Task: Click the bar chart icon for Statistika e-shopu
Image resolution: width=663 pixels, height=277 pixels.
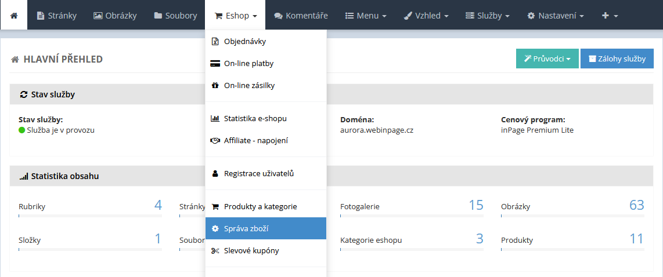Action: click(215, 119)
